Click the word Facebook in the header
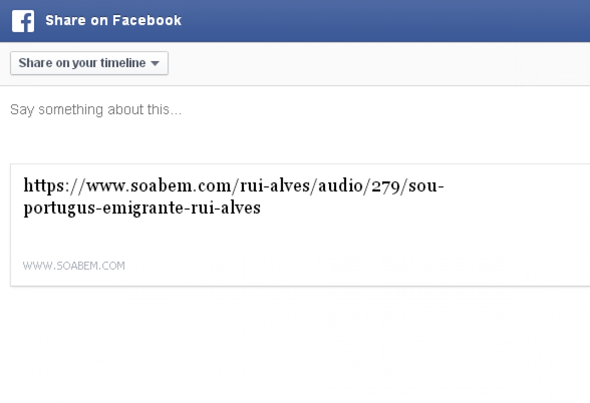590x403 pixels. click(147, 21)
